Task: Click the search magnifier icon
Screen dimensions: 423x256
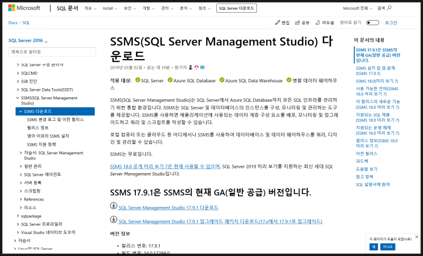Action: (389, 8)
